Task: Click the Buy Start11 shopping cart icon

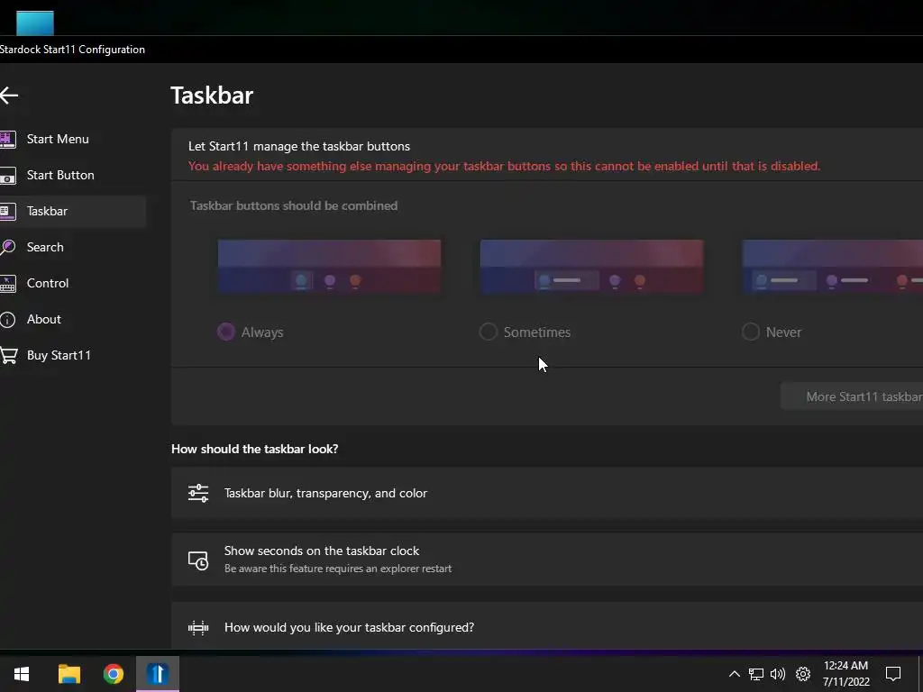Action: click(8, 355)
